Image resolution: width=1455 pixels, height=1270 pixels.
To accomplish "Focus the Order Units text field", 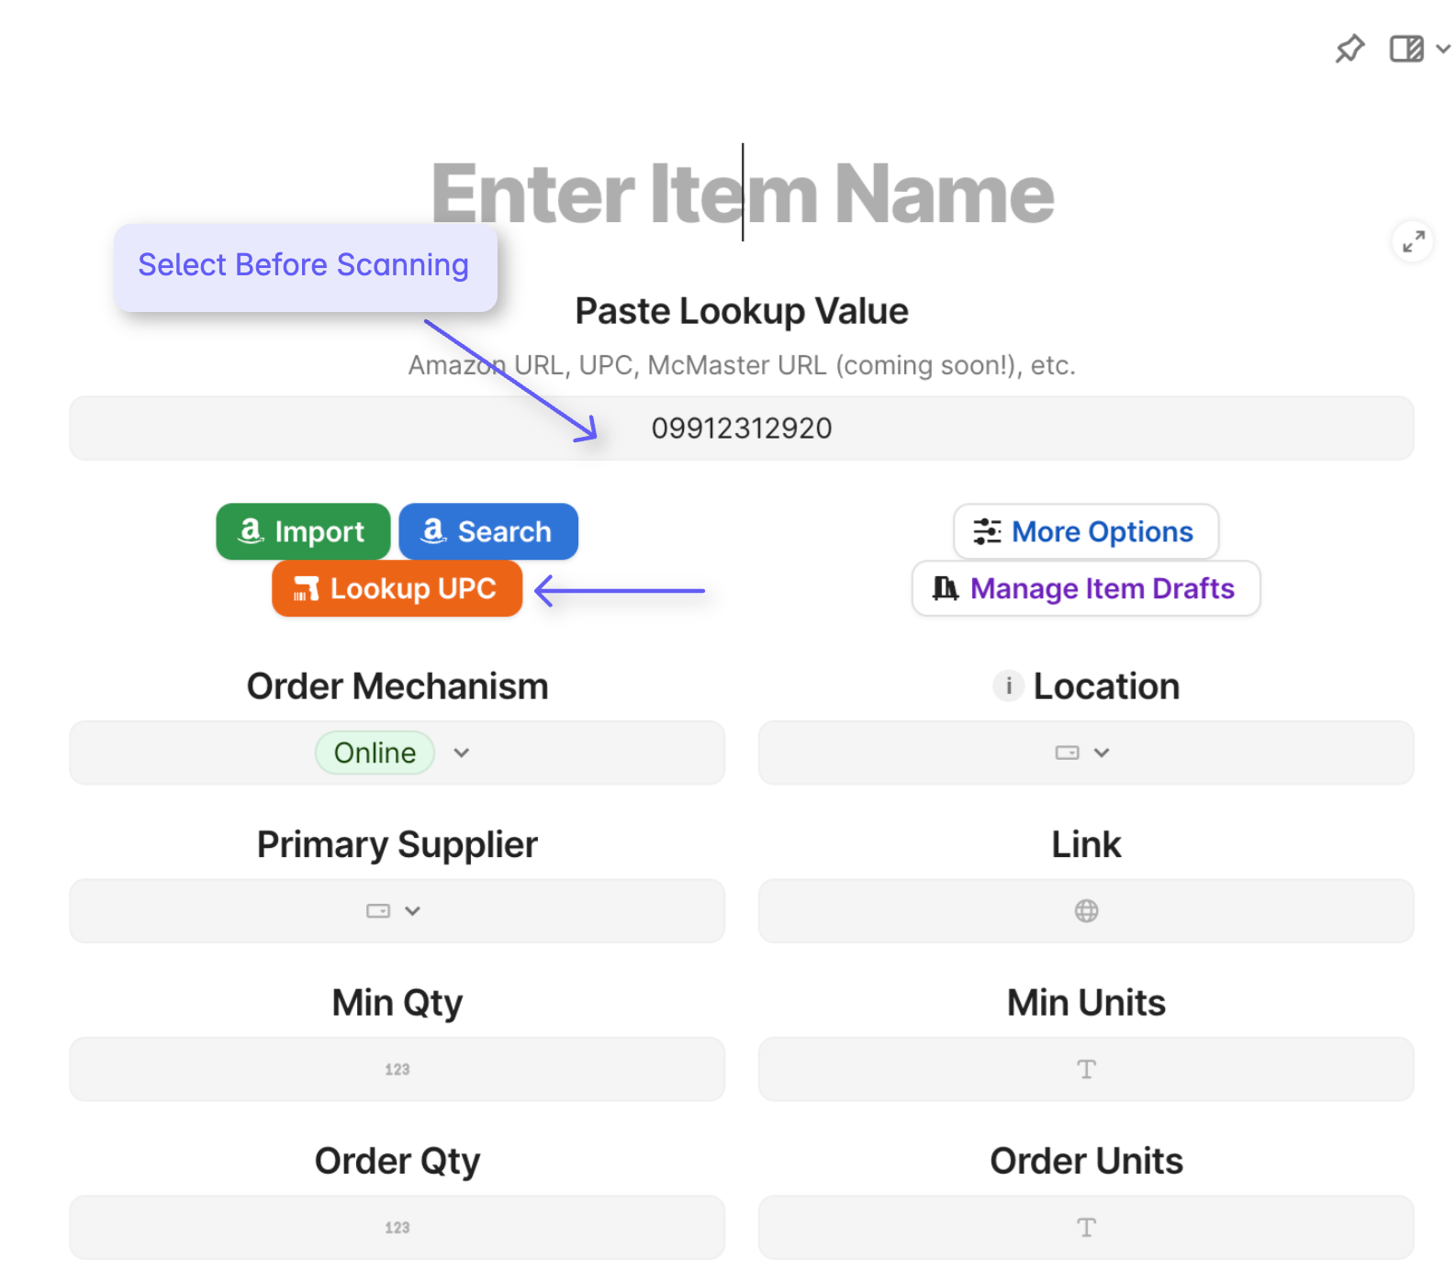I will tap(1085, 1227).
